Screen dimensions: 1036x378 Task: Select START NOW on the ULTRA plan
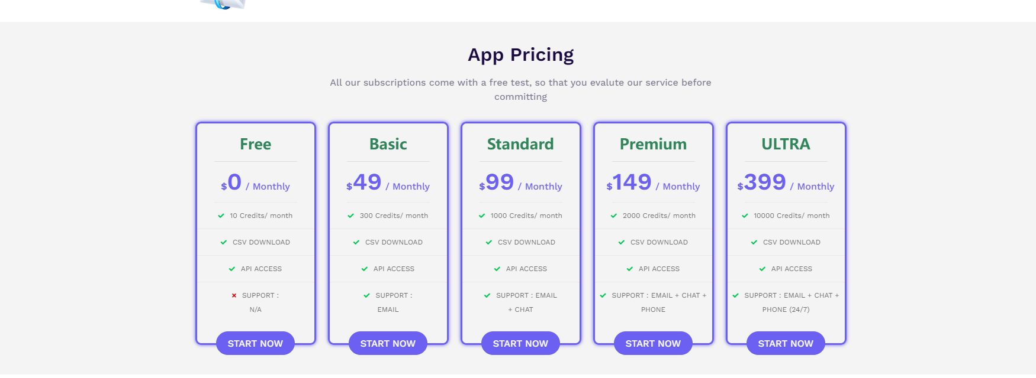786,343
